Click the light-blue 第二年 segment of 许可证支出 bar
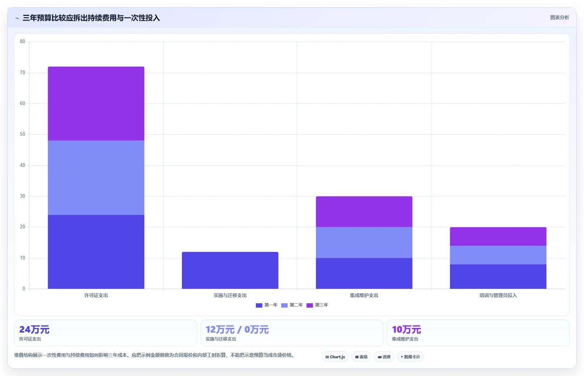This screenshot has width=584, height=376. tap(96, 178)
